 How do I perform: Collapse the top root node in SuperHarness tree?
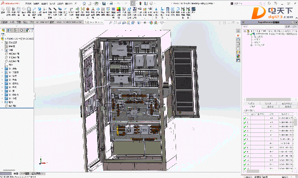click(245, 31)
